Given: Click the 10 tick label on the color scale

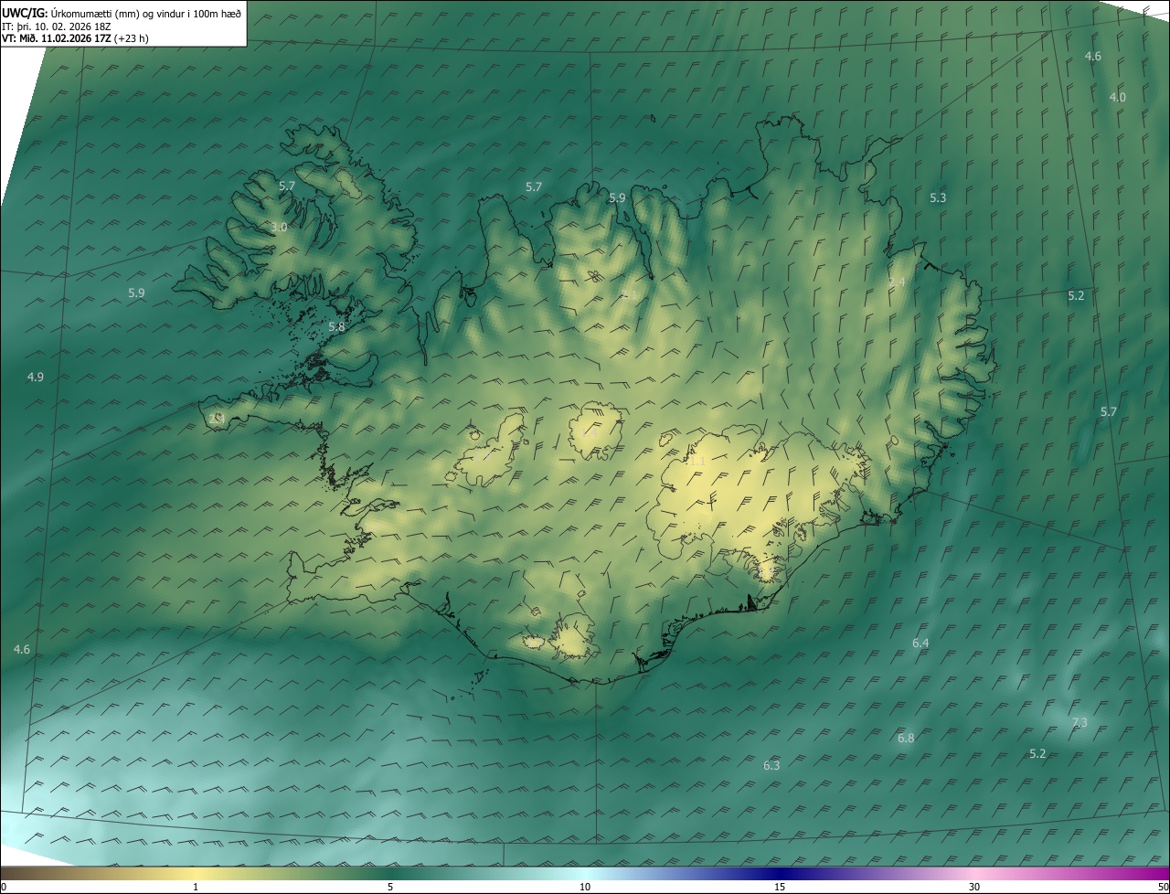Looking at the screenshot, I should (x=585, y=887).
